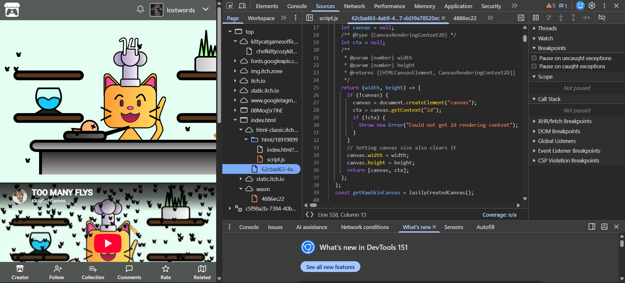
Task: Deactivate all breakpoints
Action: (x=602, y=18)
